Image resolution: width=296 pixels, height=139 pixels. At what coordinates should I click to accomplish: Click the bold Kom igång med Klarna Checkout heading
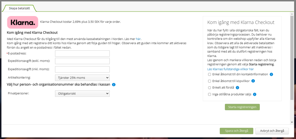point(32,33)
